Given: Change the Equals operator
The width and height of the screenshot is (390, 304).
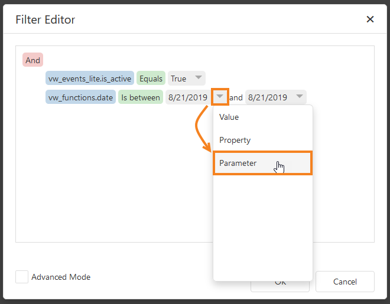Looking at the screenshot, I should 151,79.
